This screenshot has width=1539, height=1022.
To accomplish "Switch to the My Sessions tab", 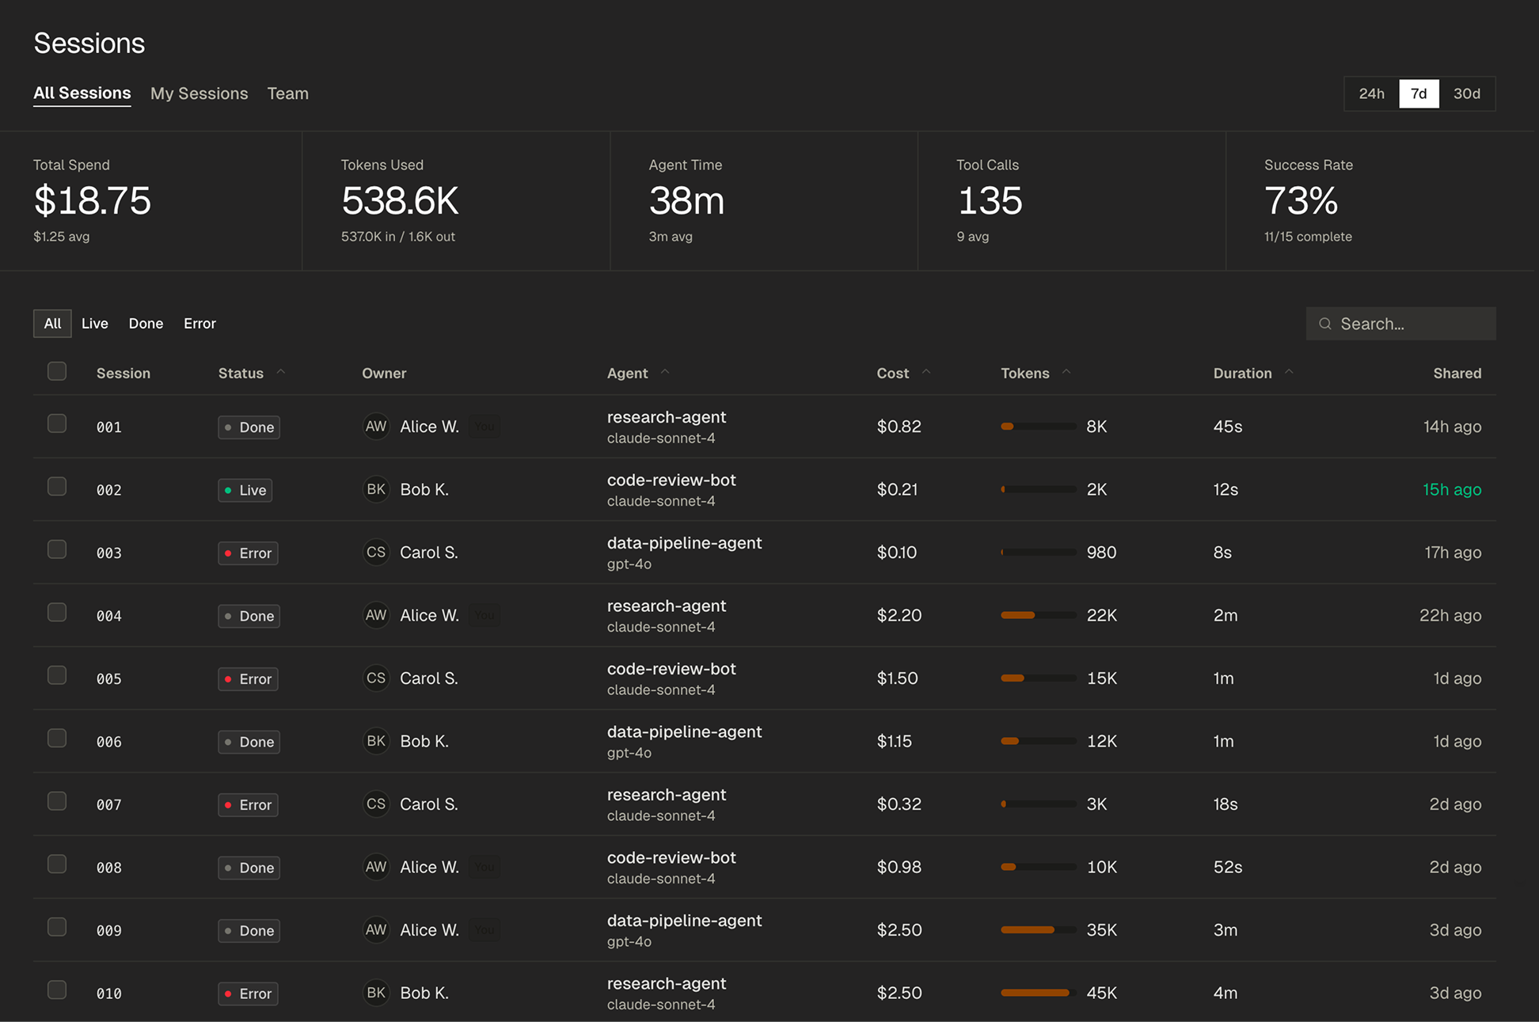I will 199,93.
